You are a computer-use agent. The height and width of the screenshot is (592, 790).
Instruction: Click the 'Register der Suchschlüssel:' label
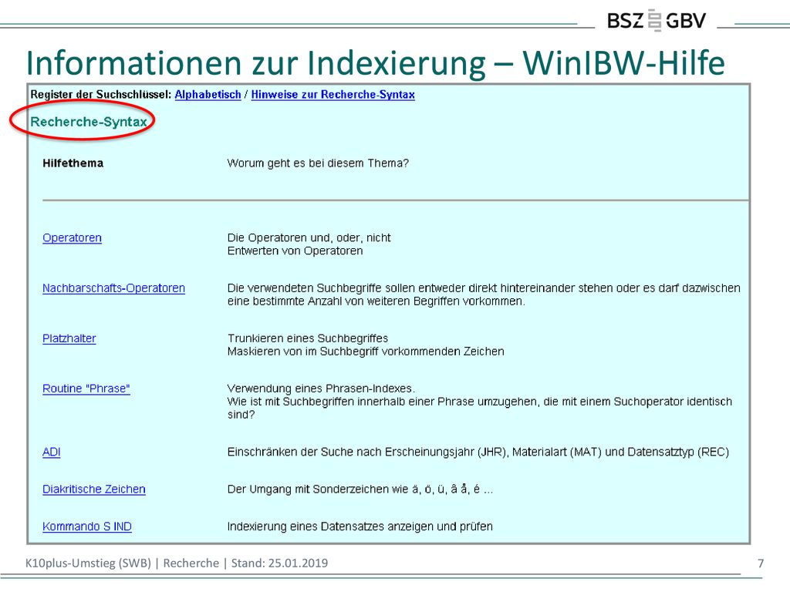[x=101, y=95]
